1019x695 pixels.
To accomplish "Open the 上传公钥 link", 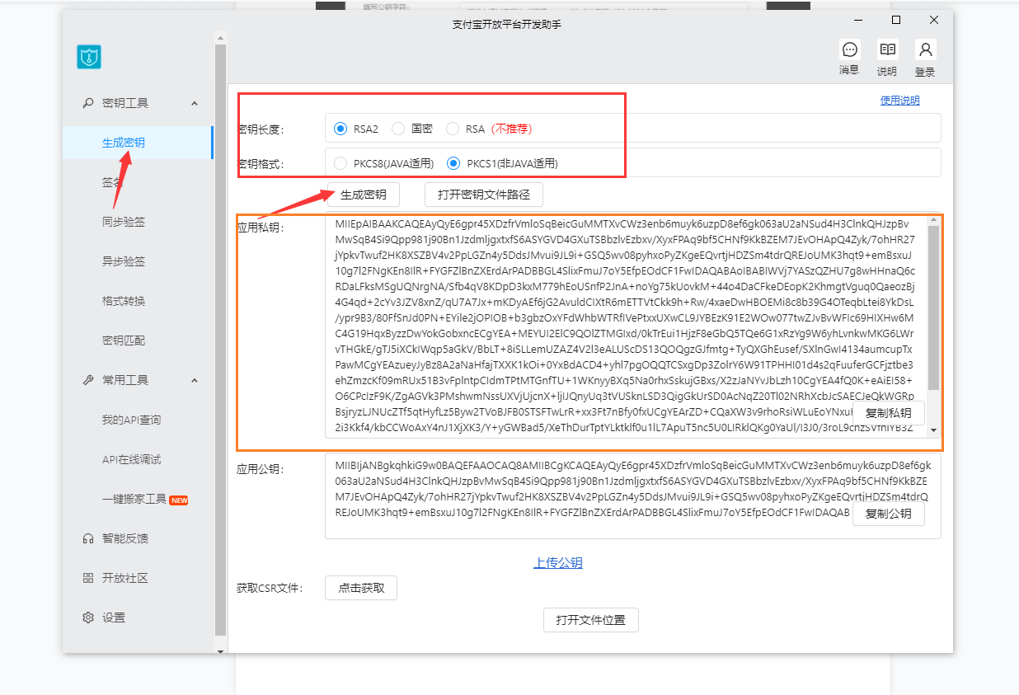I will (x=558, y=563).
